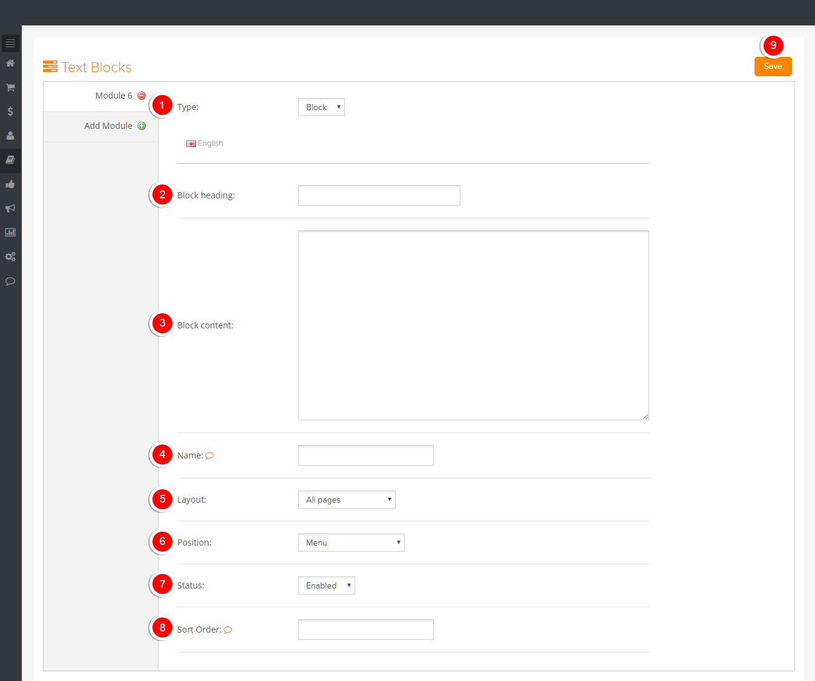Click the Status label
Screen dimensions: 815x681
191,585
